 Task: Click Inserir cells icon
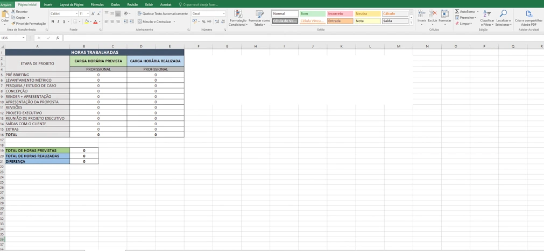pos(421,16)
